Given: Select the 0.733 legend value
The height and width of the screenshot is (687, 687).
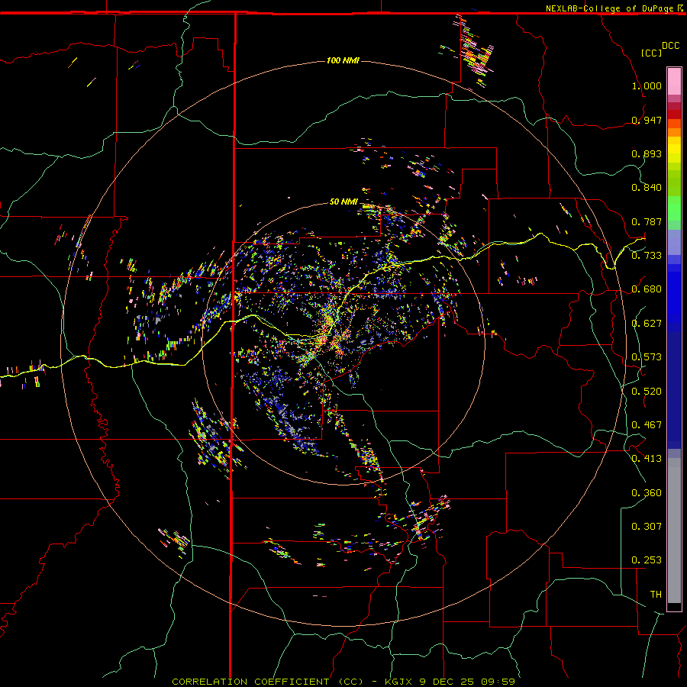Looking at the screenshot, I should (x=647, y=256).
